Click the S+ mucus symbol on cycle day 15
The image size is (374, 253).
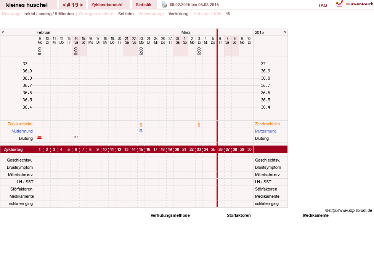[x=141, y=124]
